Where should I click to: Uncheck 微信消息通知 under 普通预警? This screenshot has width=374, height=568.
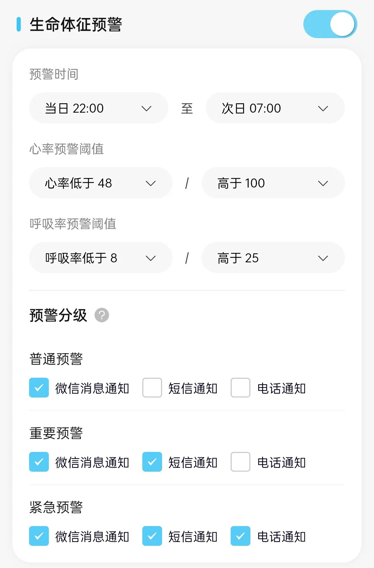click(x=39, y=388)
